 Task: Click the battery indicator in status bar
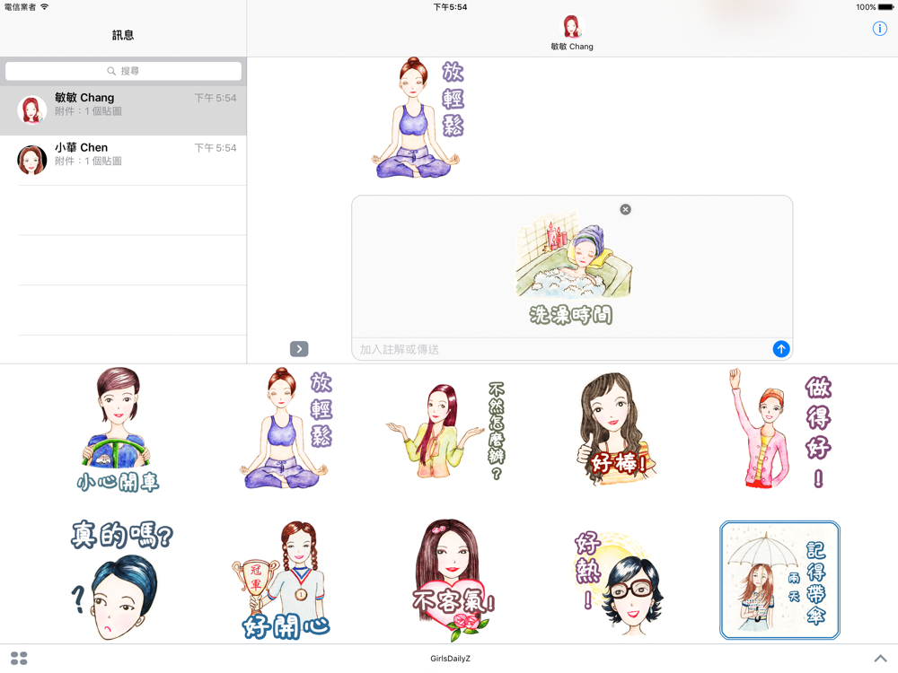tap(885, 7)
